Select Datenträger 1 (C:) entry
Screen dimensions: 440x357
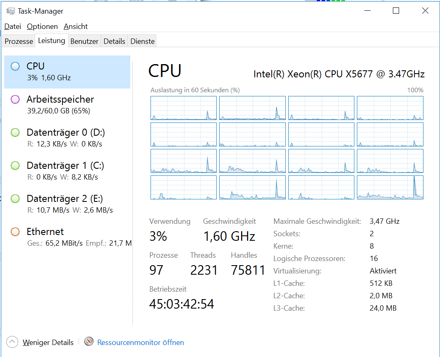(x=67, y=171)
